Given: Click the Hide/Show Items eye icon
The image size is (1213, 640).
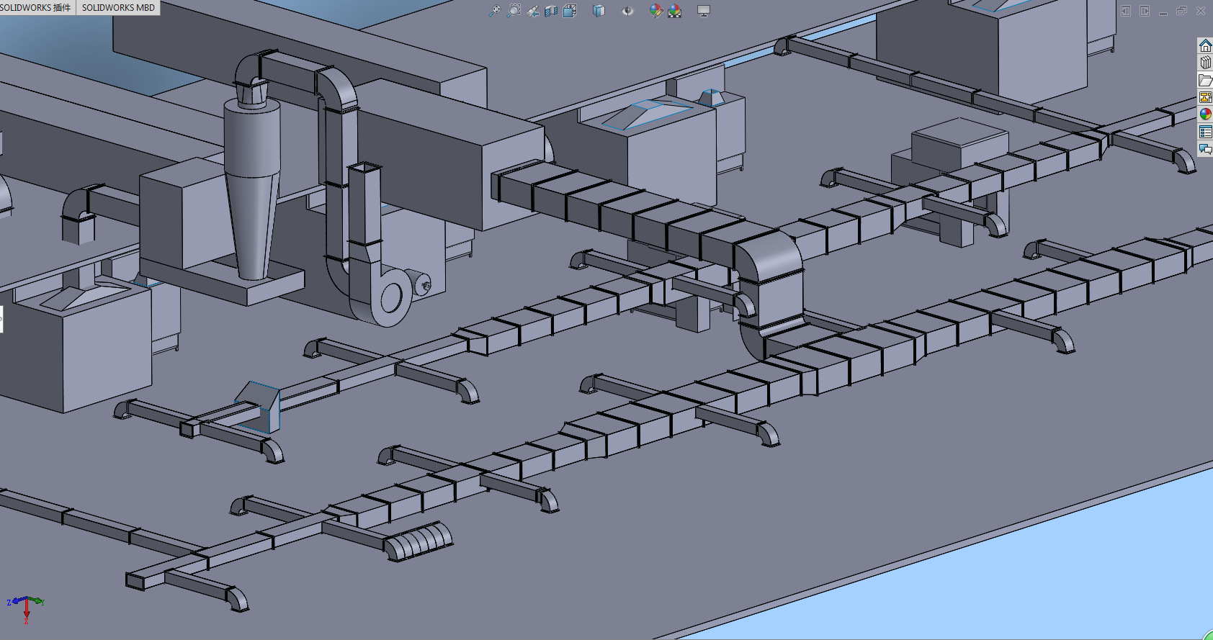Looking at the screenshot, I should click(x=627, y=11).
